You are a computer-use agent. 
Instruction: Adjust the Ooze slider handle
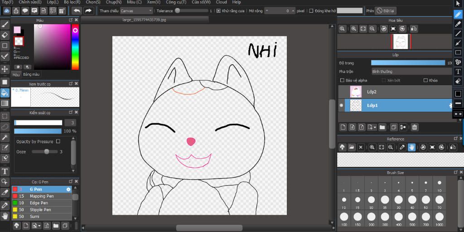click(x=47, y=151)
